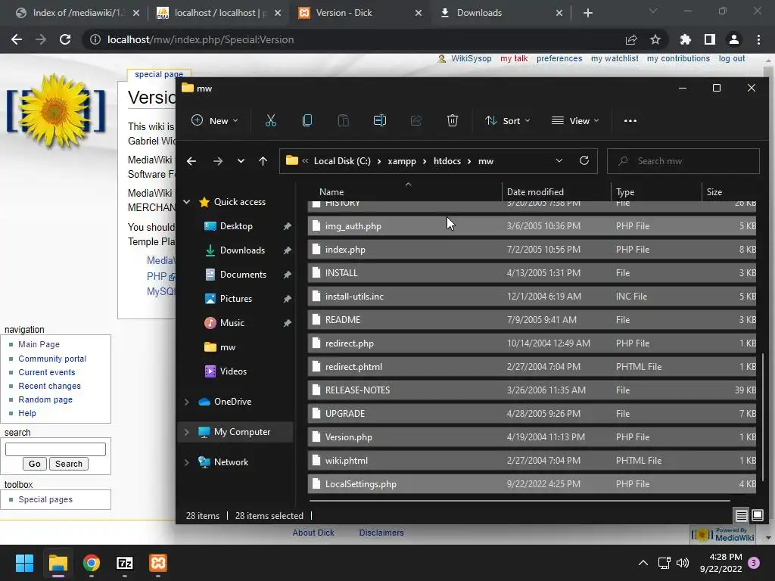Collapse the Quick access tree node
This screenshot has height=581, width=775.
[x=187, y=201]
